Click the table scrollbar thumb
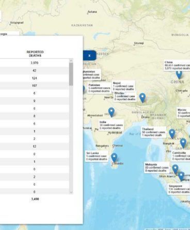 tap(71, 74)
